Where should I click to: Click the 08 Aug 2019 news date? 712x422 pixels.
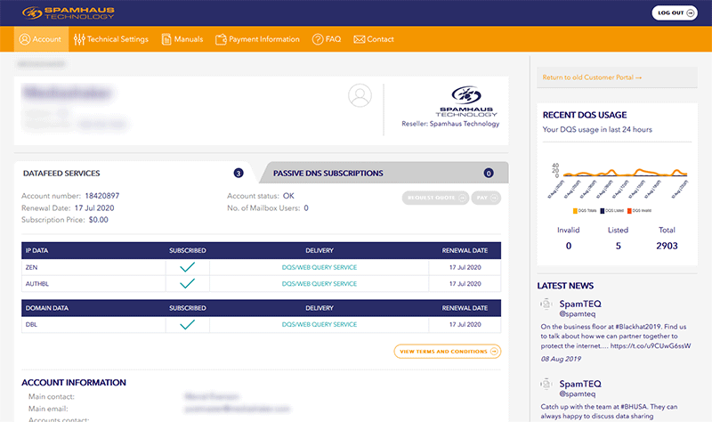point(561,359)
